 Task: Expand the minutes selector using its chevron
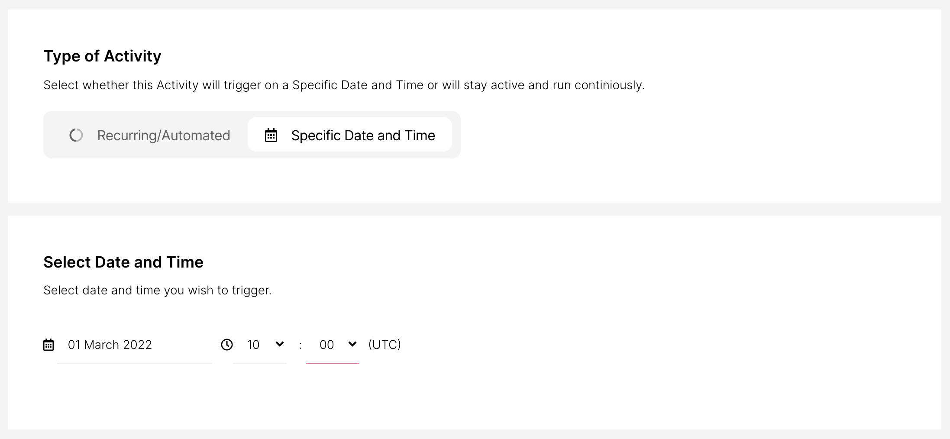352,344
